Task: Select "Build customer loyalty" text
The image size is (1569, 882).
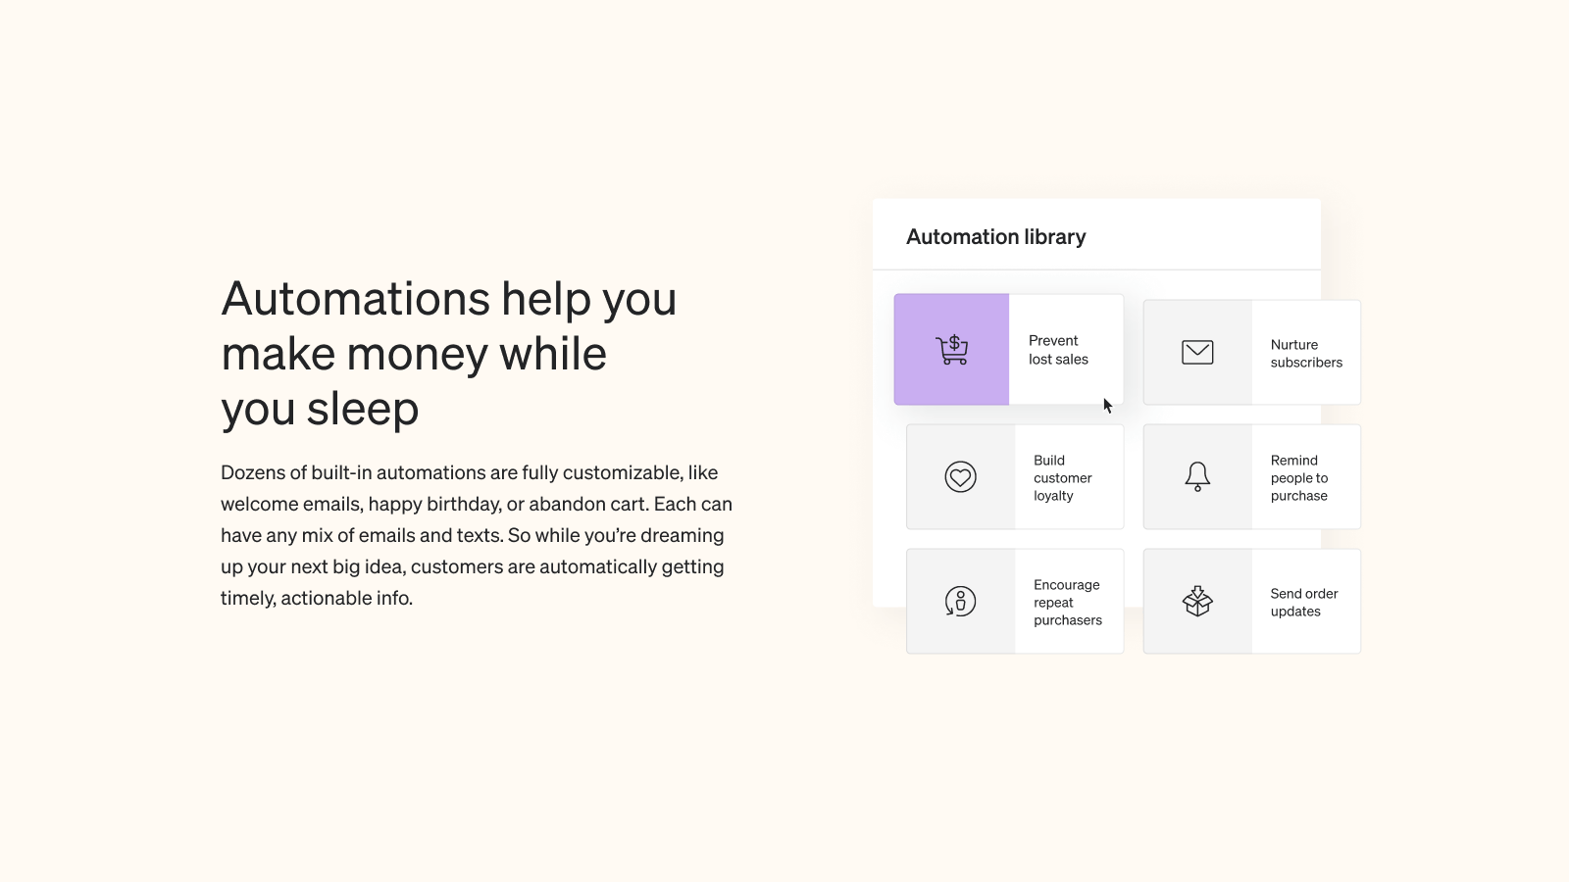Action: click(1062, 478)
